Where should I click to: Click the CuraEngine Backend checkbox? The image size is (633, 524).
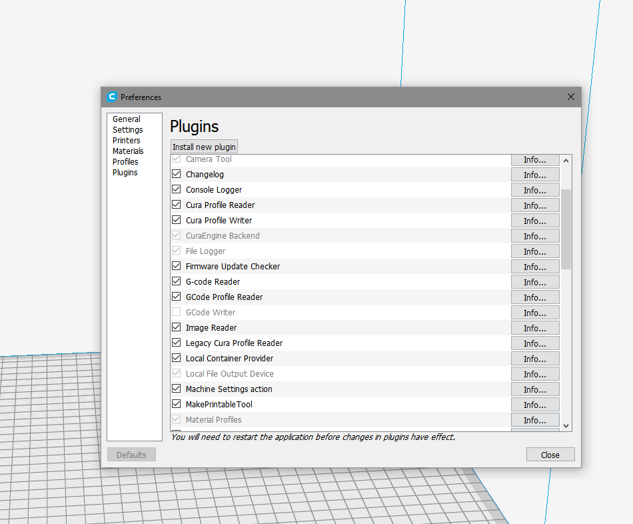click(x=177, y=235)
